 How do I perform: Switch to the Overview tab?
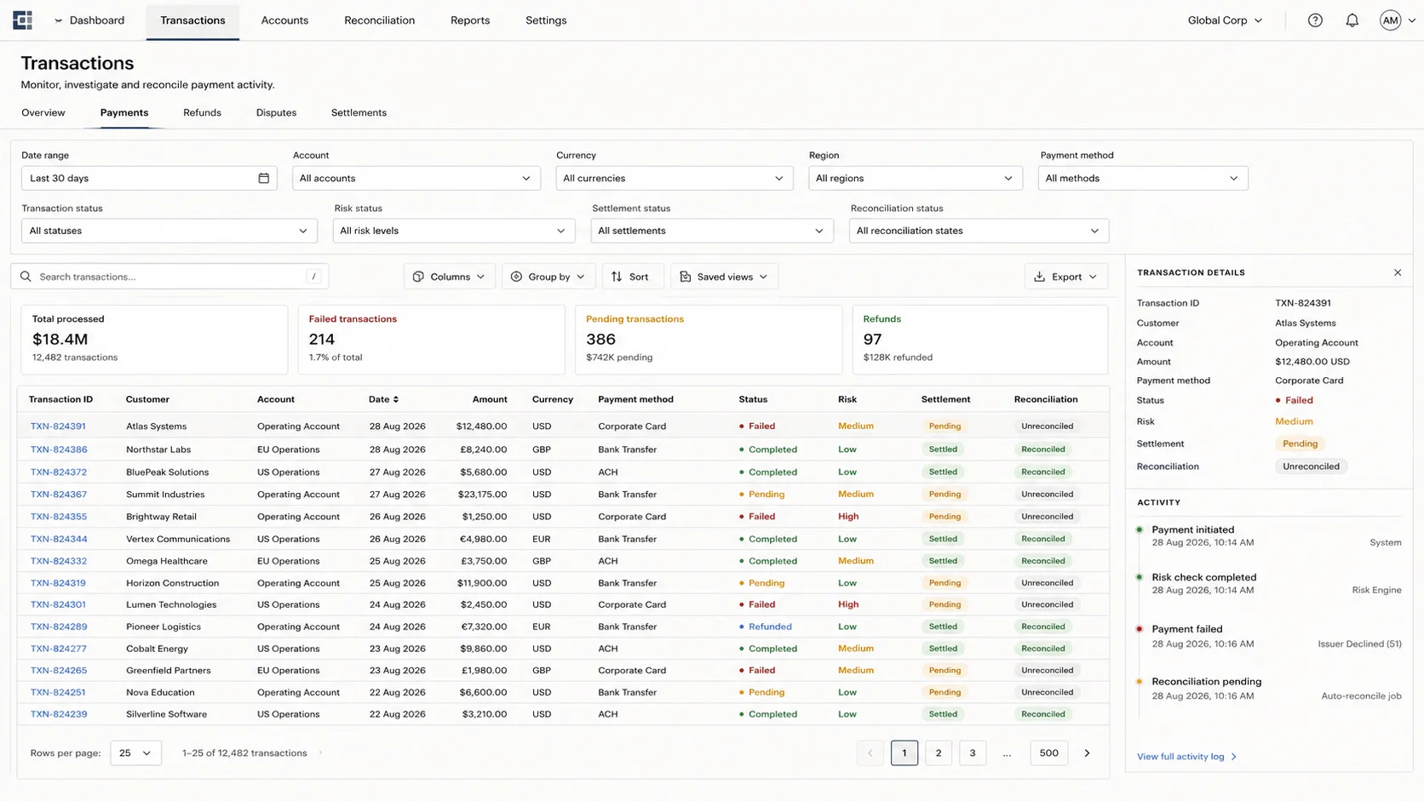click(x=43, y=112)
